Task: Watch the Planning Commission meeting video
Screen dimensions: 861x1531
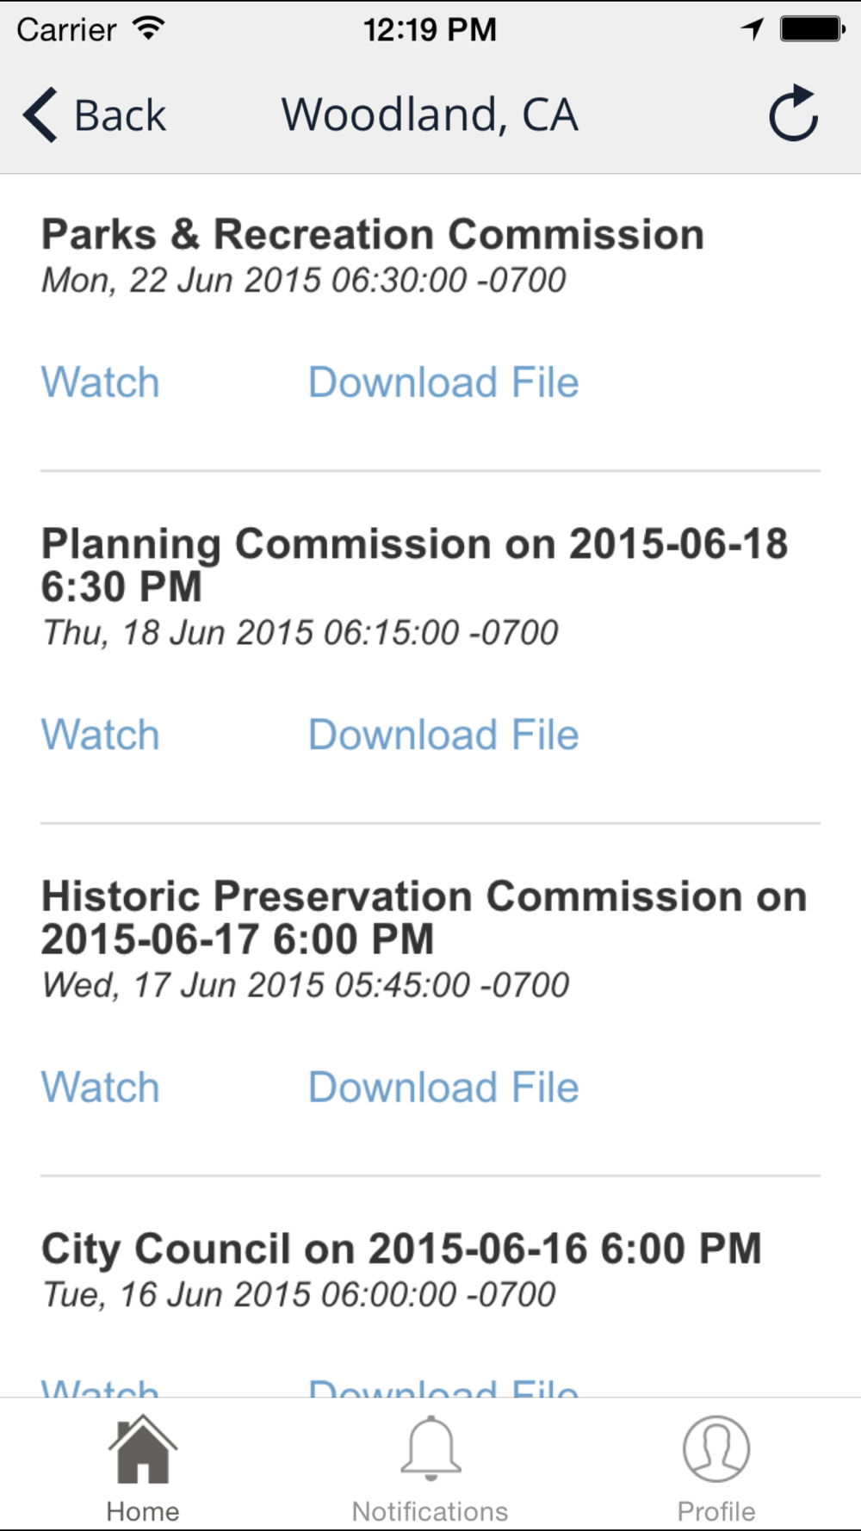Action: pos(101,735)
